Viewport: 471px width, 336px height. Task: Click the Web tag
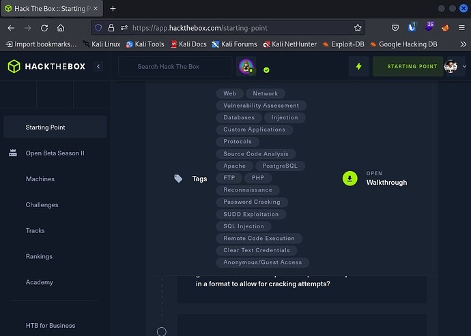point(230,93)
